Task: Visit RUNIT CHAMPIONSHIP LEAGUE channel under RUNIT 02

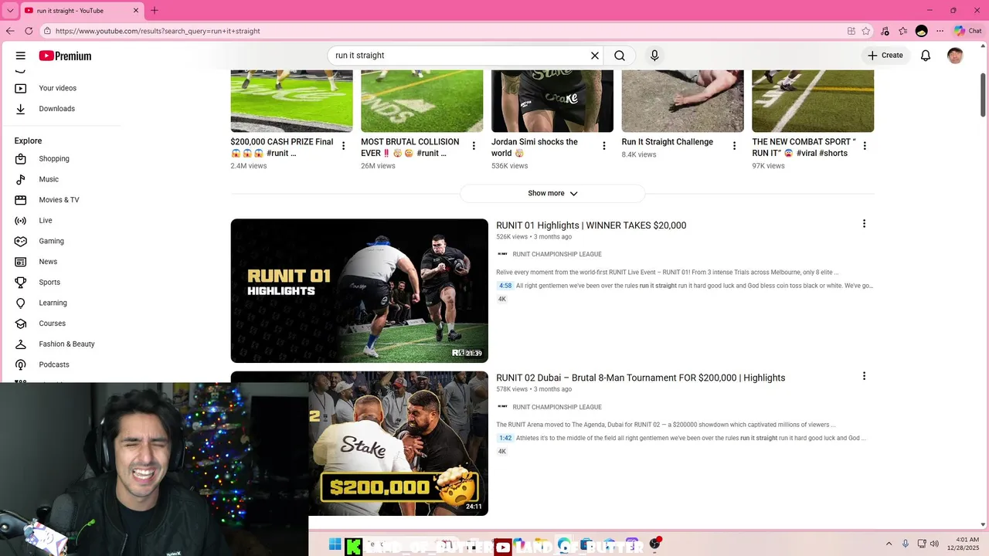Action: 556,407
